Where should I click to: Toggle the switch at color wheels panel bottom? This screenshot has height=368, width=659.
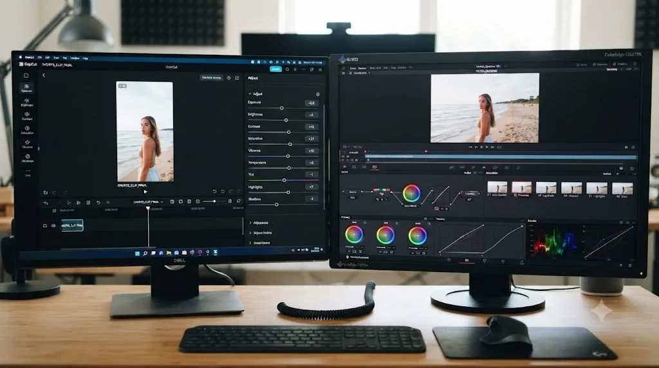coord(348,257)
